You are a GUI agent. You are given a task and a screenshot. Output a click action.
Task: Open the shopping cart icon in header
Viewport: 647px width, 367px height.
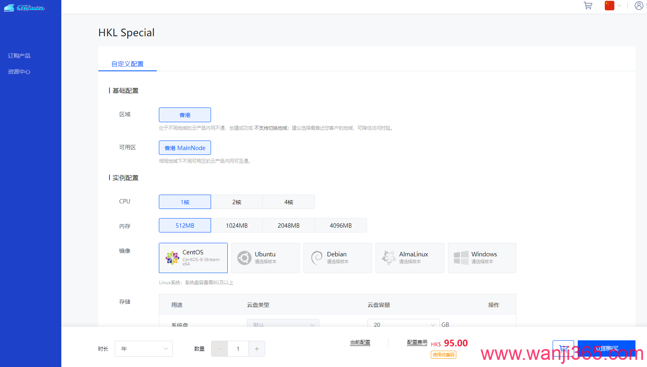[x=588, y=6]
